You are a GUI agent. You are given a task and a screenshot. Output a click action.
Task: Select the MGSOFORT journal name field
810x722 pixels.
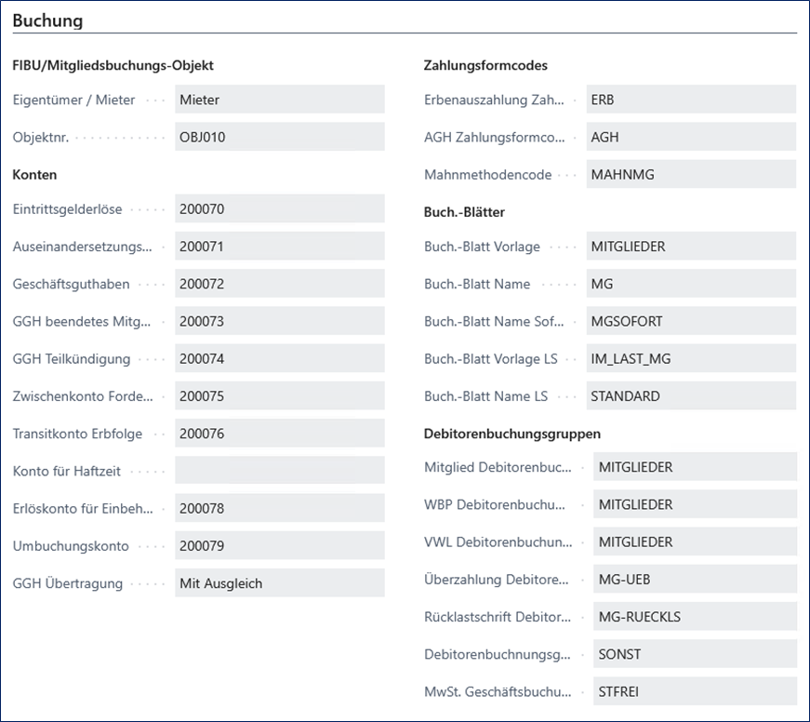click(690, 321)
